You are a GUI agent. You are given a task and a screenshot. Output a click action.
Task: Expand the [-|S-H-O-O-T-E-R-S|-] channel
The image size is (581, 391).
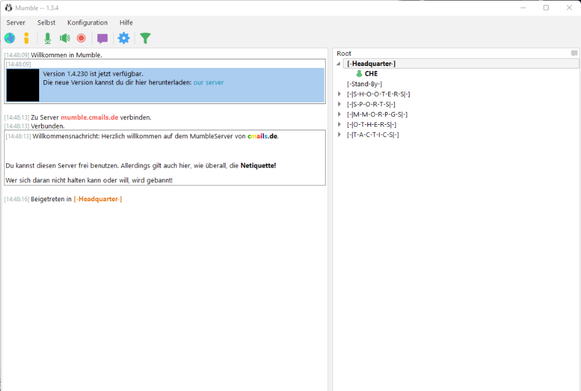(x=339, y=94)
